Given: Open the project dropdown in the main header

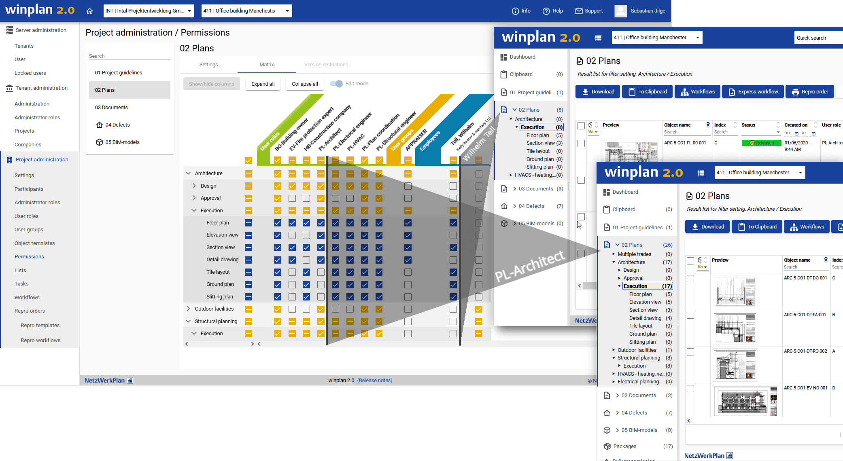Looking at the screenshot, I should pos(246,11).
